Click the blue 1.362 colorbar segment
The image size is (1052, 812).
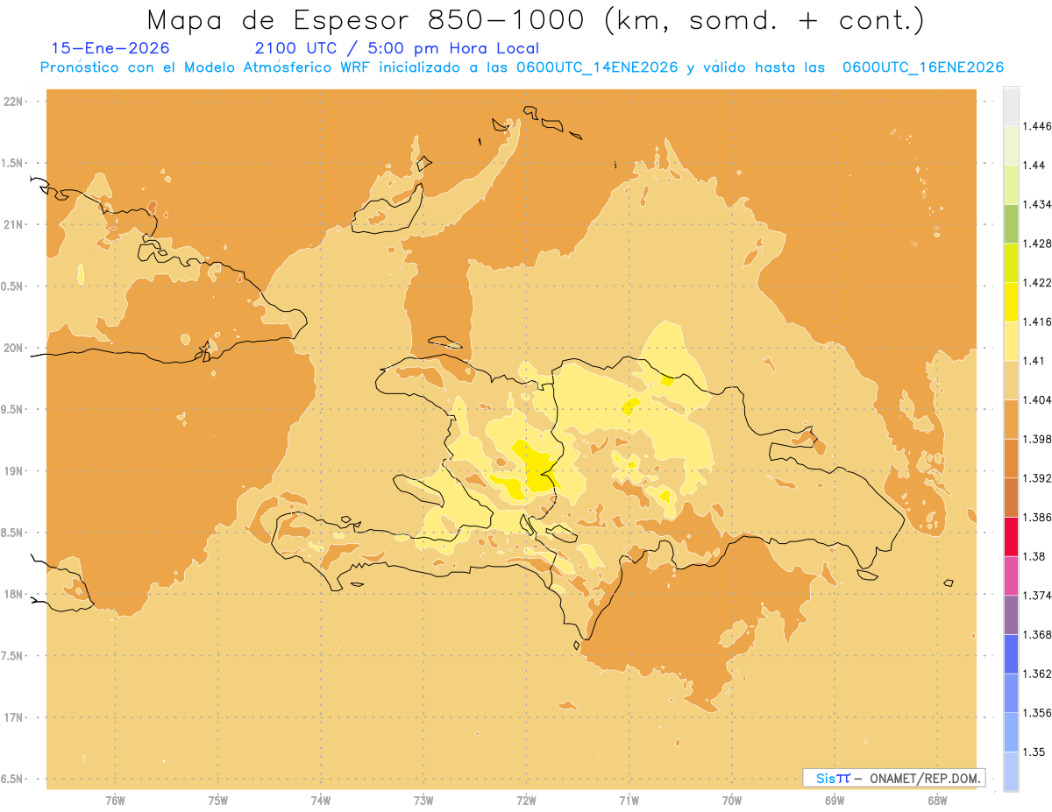[1011, 654]
